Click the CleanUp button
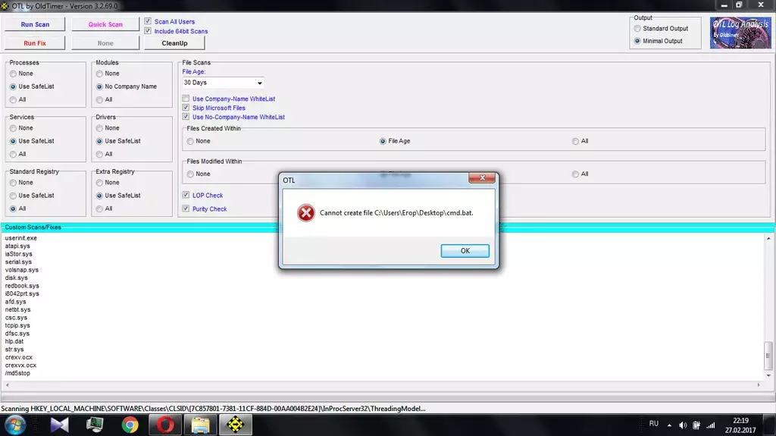This screenshot has width=776, height=436. pyautogui.click(x=174, y=43)
